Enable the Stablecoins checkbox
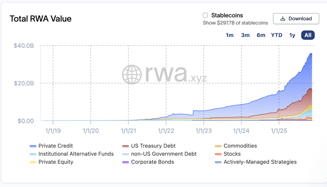Viewport: 327px width, 187px height. coord(205,15)
